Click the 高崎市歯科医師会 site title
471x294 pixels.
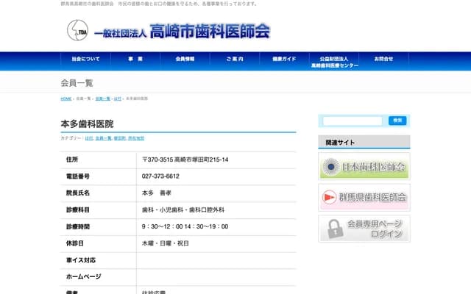(x=210, y=31)
